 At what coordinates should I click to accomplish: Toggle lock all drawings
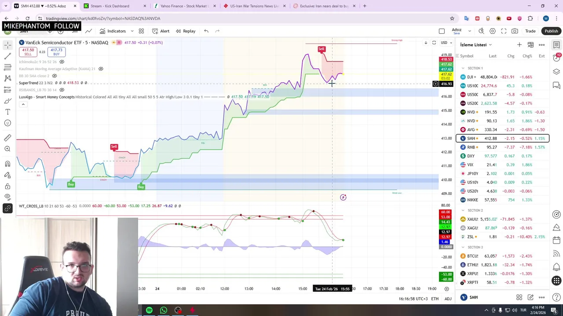7,186
